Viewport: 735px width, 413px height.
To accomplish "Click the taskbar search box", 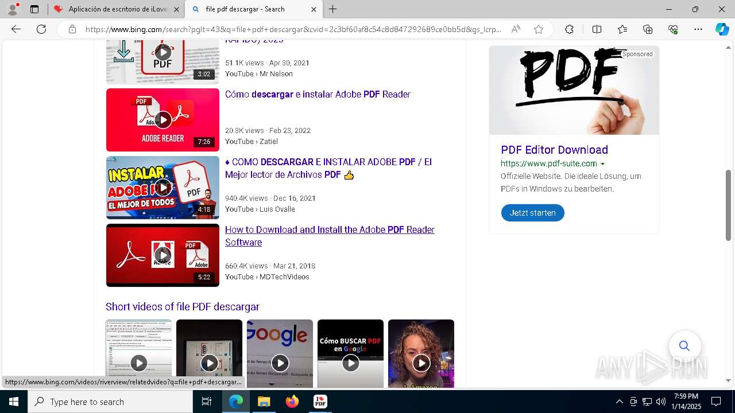I will pos(110,402).
